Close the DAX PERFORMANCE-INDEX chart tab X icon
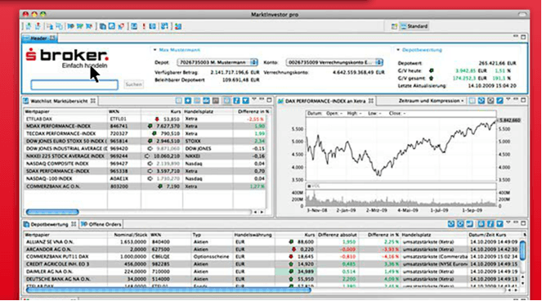542x301 pixels. pyautogui.click(x=371, y=101)
